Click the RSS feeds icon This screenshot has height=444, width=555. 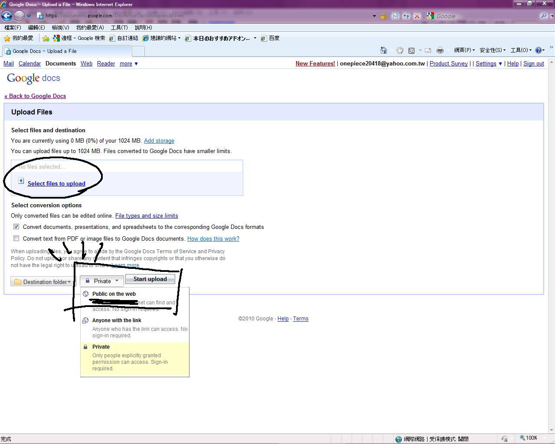[x=411, y=50]
